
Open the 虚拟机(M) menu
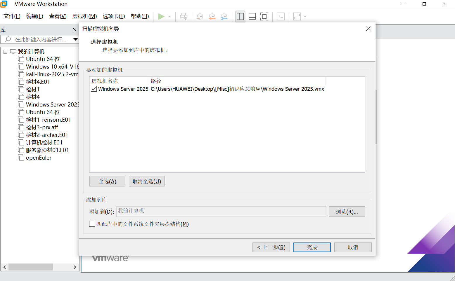pyautogui.click(x=85, y=16)
